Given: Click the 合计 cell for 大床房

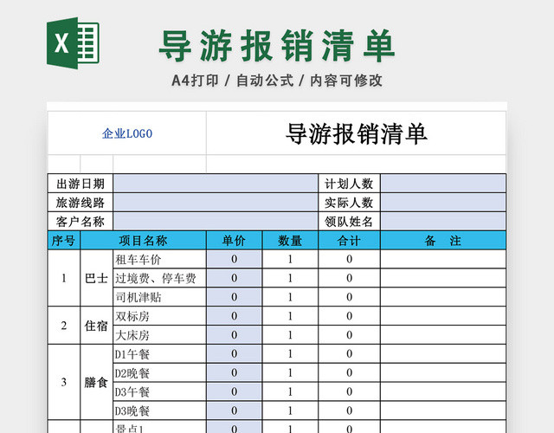Looking at the screenshot, I should [349, 335].
